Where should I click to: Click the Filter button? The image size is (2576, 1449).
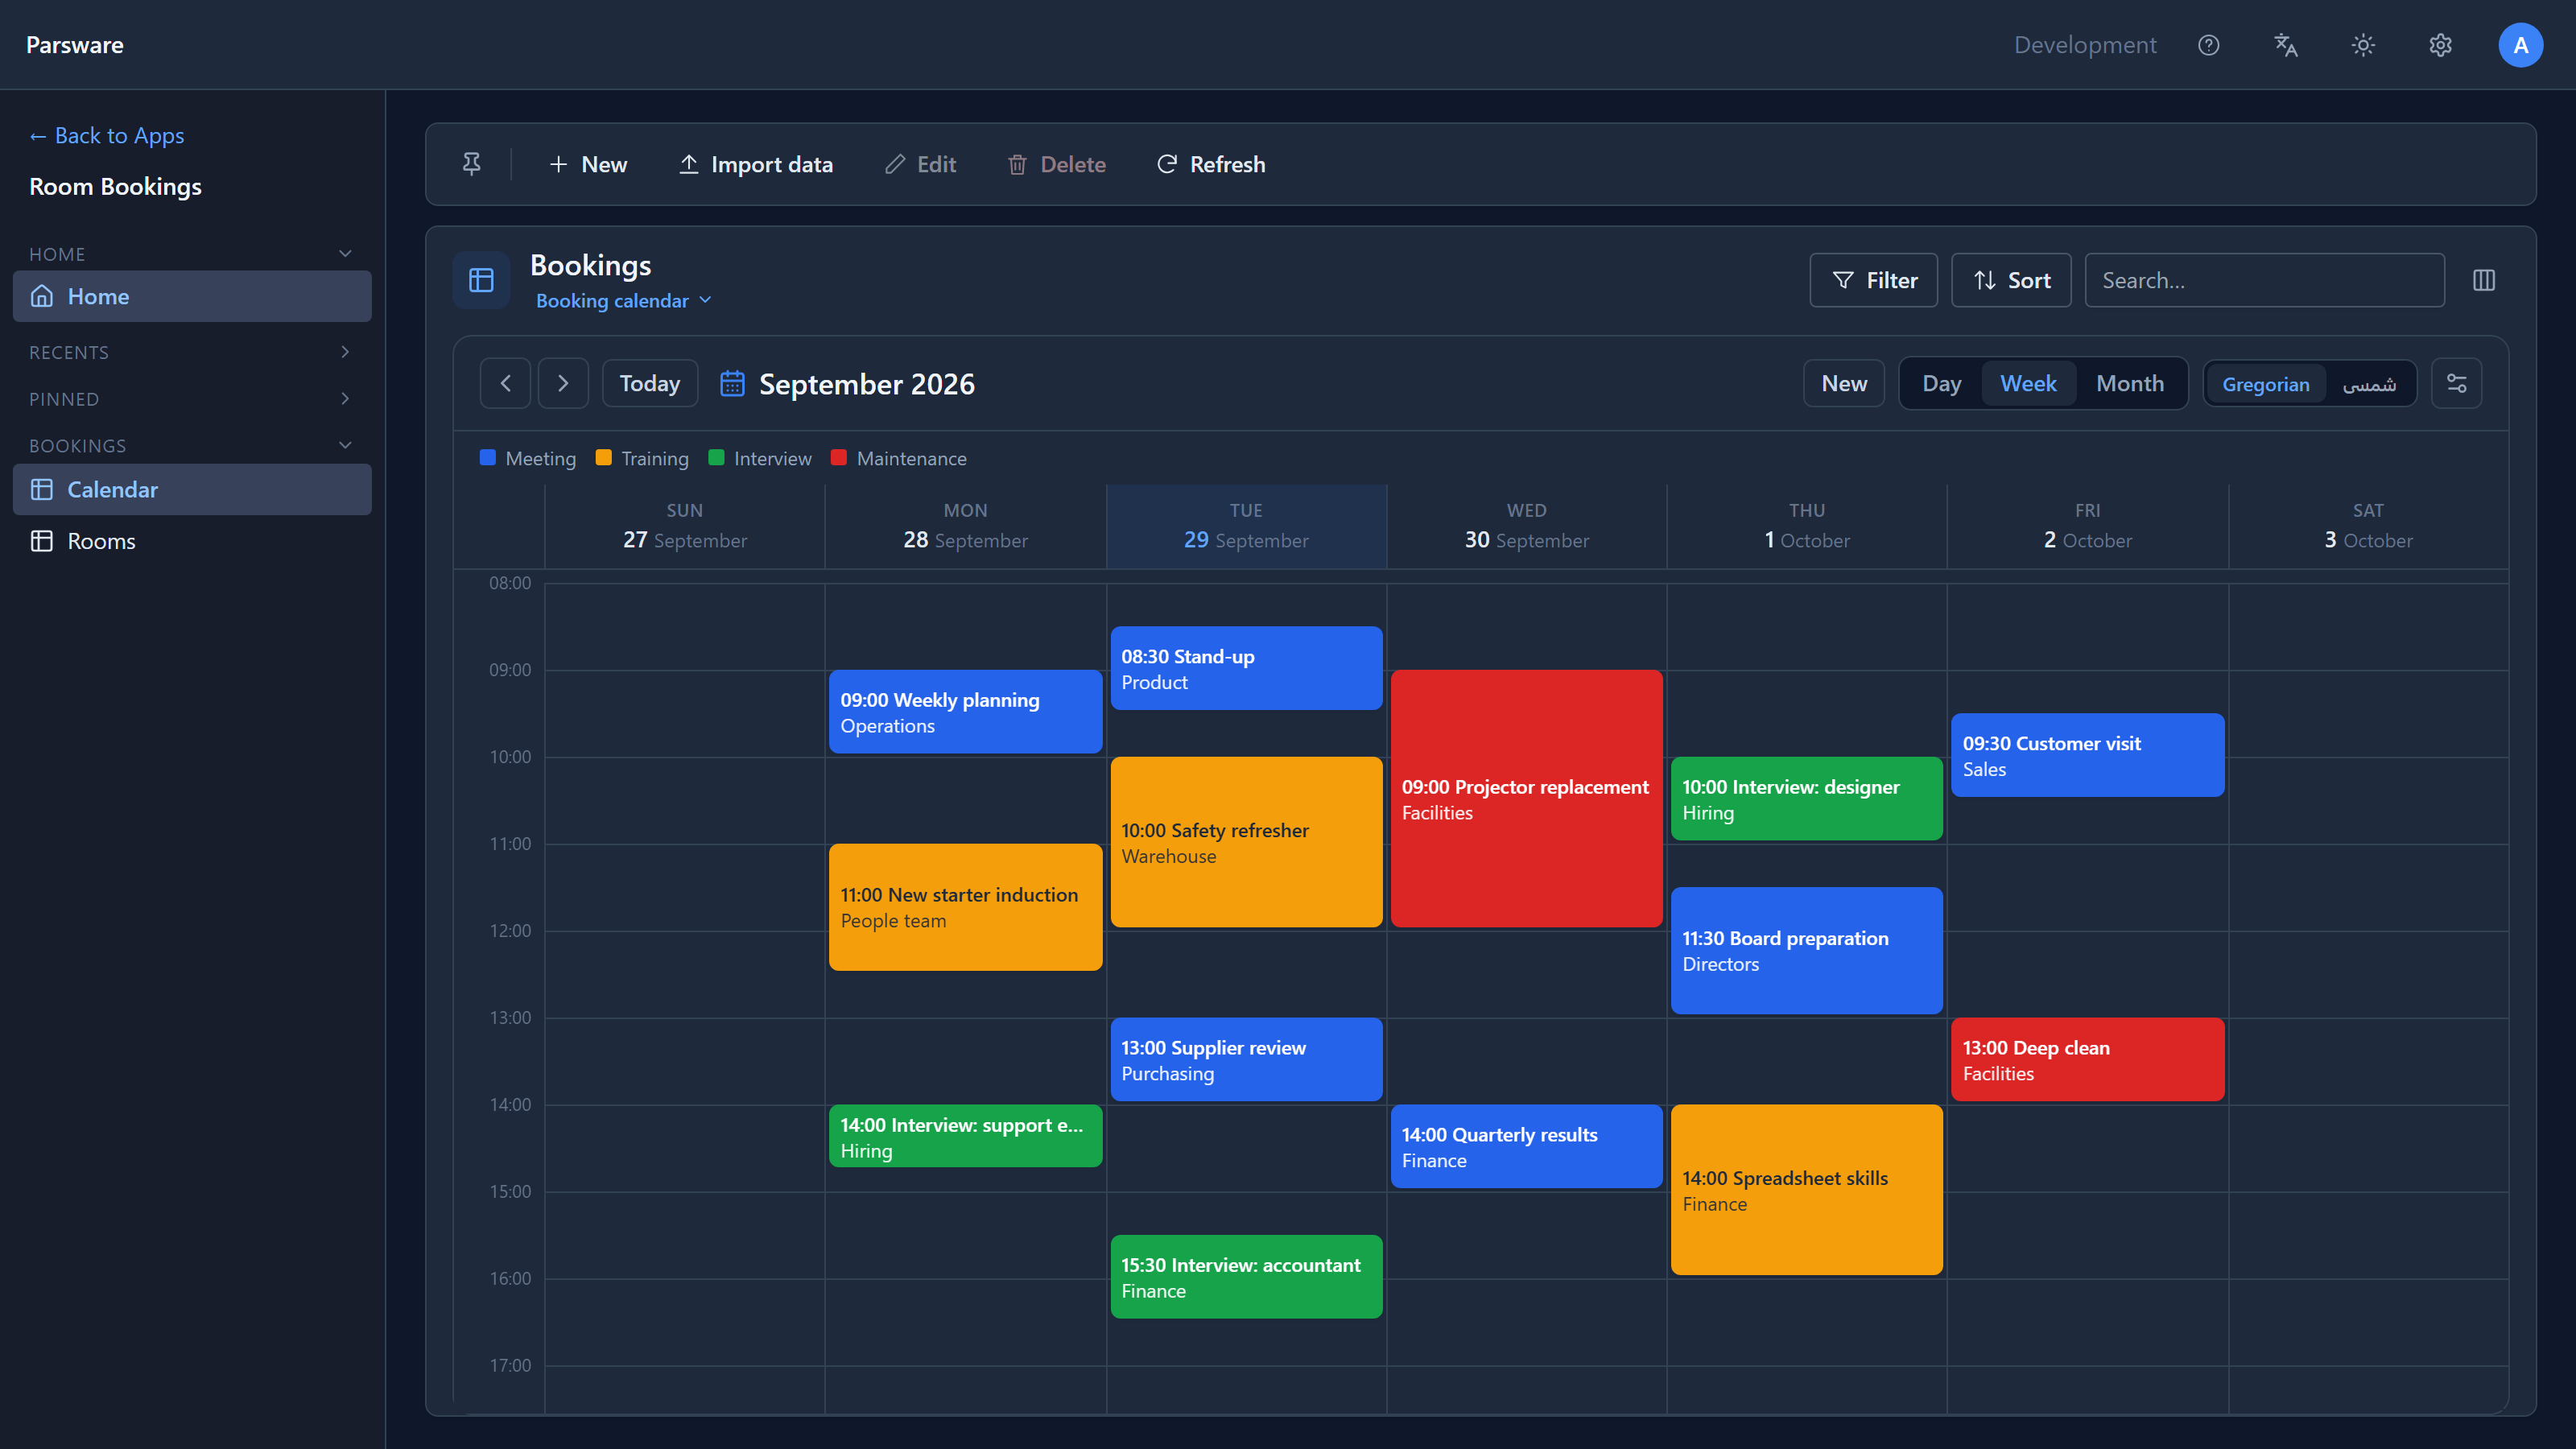click(x=1873, y=280)
